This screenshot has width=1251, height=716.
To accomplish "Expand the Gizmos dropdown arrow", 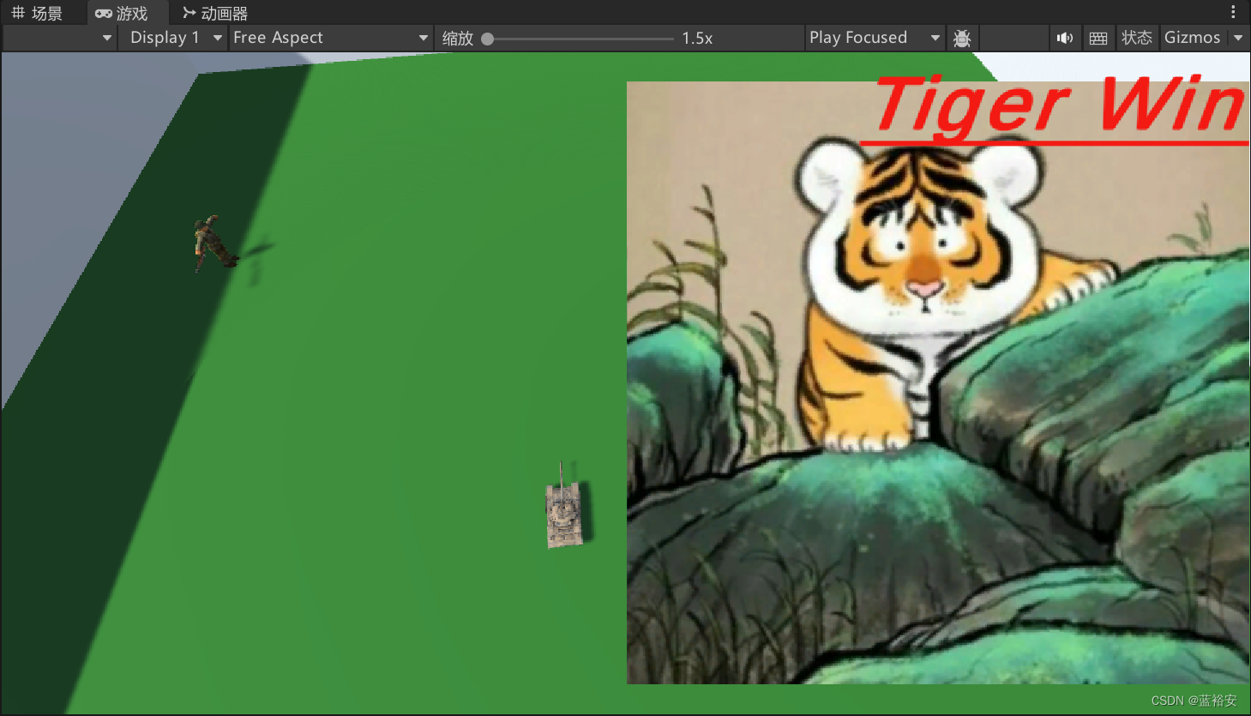I will pos(1237,38).
